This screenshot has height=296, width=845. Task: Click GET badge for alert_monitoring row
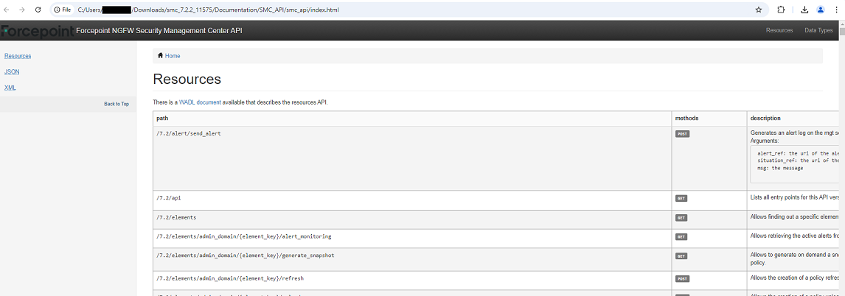pyautogui.click(x=681, y=236)
